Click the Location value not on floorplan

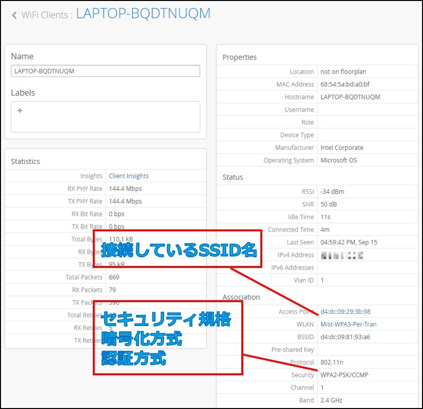343,72
